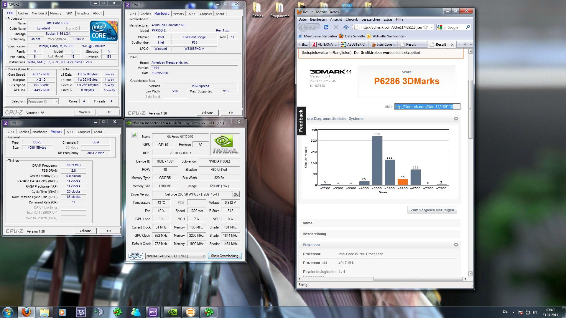Click the Firefox horizontal scrollbar thumb
The height and width of the screenshot is (318, 566).
point(418,279)
